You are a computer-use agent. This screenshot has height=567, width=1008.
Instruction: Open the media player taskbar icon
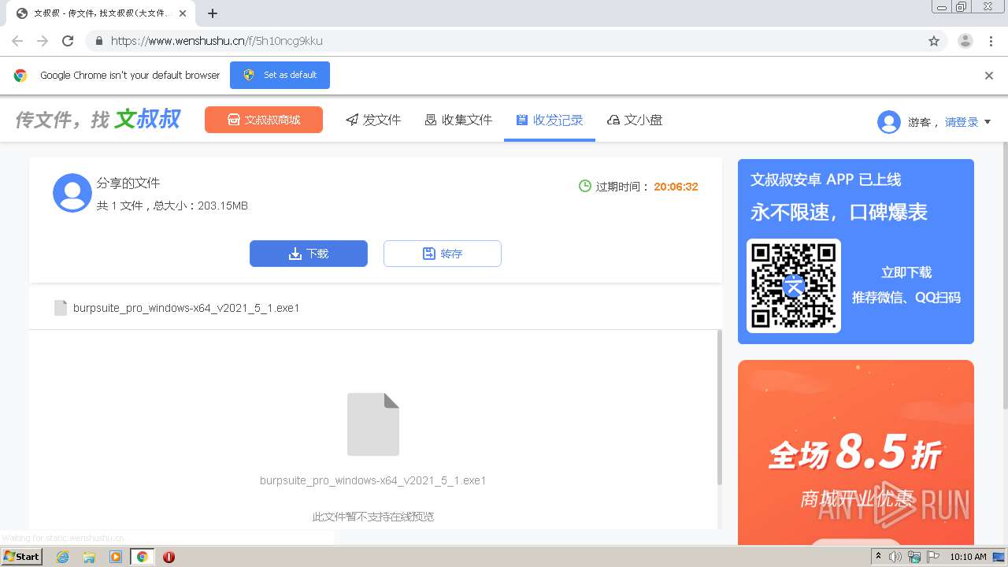pos(116,557)
